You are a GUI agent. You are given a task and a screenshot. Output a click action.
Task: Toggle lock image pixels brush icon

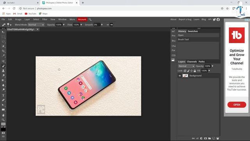click(x=188, y=70)
